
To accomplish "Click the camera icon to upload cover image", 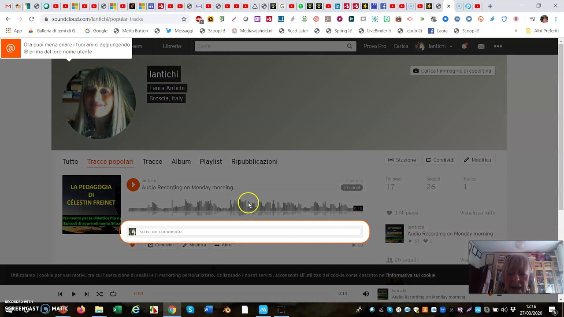I will pos(416,70).
